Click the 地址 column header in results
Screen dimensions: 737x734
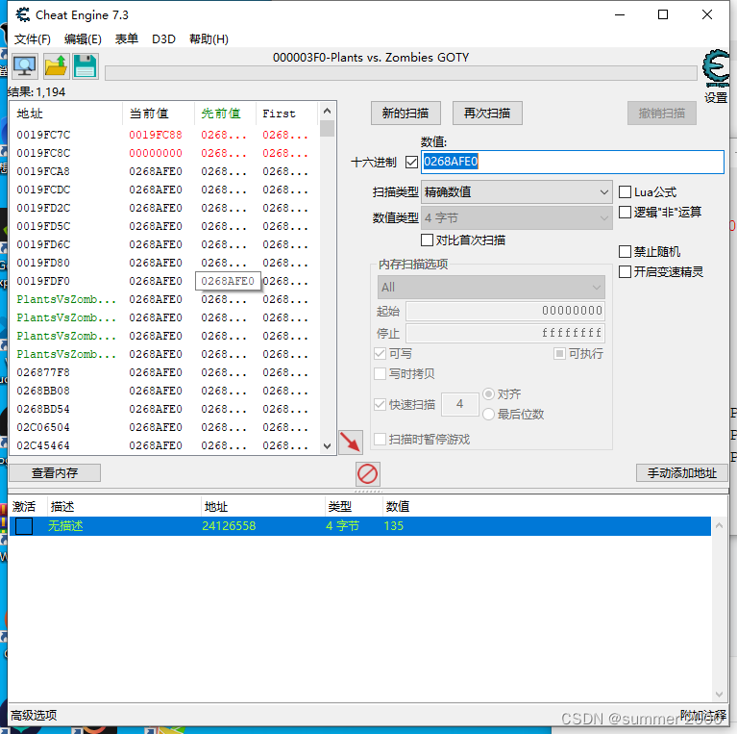[x=65, y=114]
